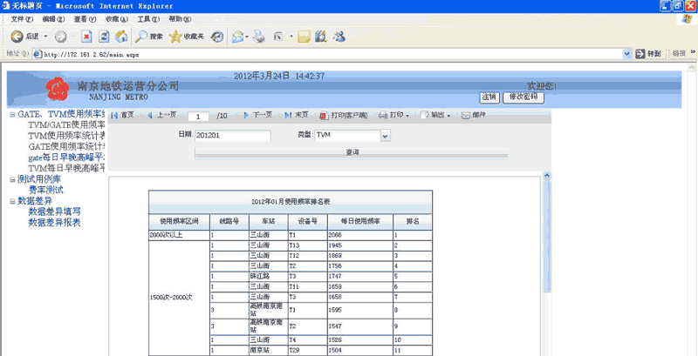The image size is (698, 356).
Task: Open the 查看(V) menu
Action: pyautogui.click(x=85, y=19)
